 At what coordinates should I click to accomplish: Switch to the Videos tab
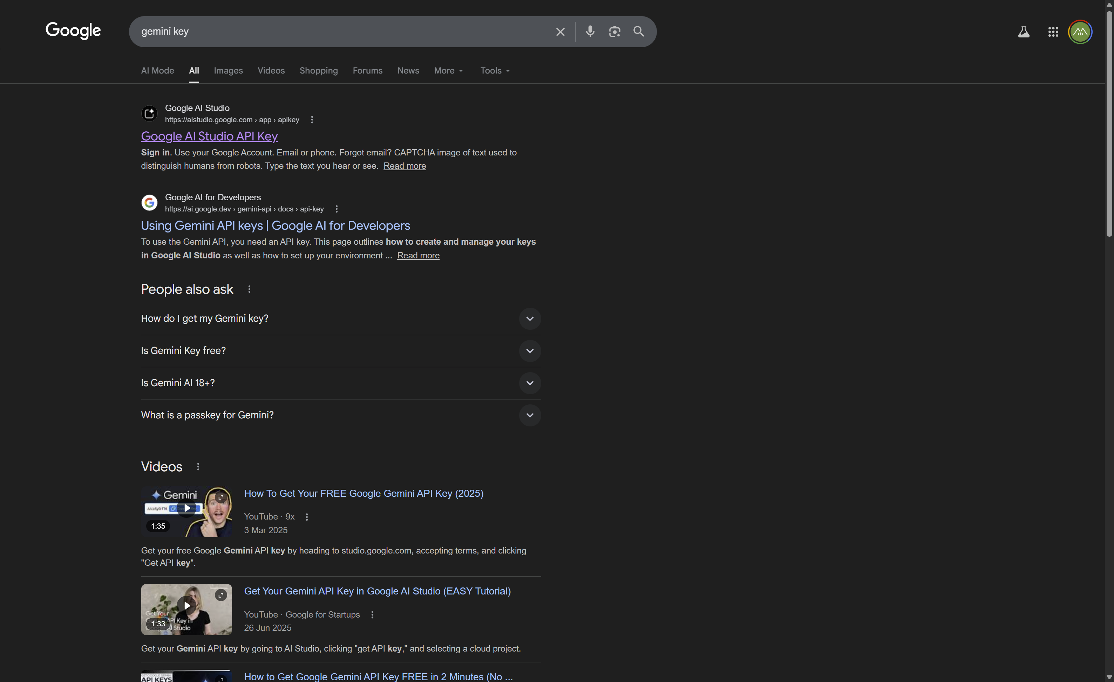coord(271,70)
